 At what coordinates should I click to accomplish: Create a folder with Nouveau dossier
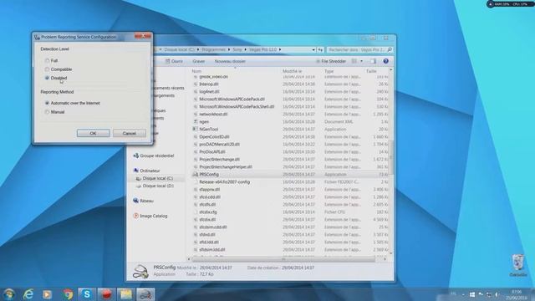230,61
